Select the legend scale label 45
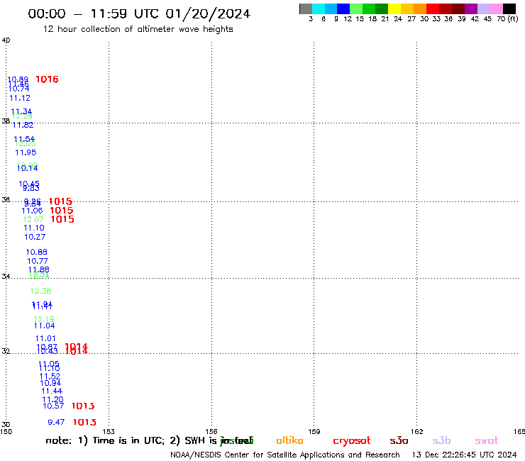The width and height of the screenshot is (525, 461). (487, 19)
